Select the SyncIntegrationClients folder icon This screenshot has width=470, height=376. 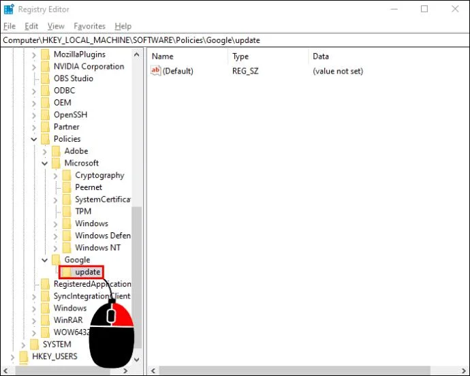click(45, 296)
